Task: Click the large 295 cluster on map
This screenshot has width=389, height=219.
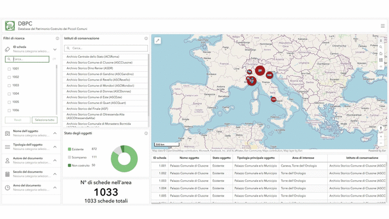Action: (x=260, y=71)
